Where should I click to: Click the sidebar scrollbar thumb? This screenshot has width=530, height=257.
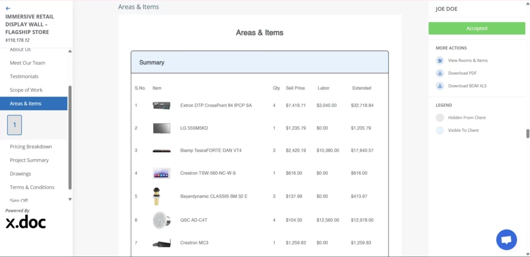70,138
